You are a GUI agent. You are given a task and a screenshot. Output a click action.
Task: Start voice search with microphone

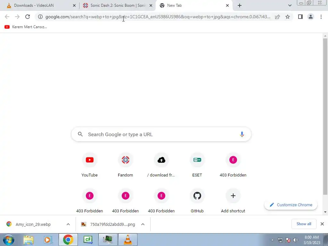coord(242,134)
